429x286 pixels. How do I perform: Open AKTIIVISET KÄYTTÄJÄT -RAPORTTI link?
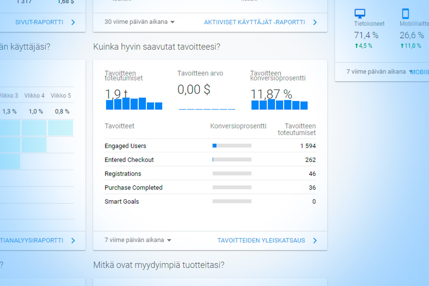pyautogui.click(x=255, y=22)
